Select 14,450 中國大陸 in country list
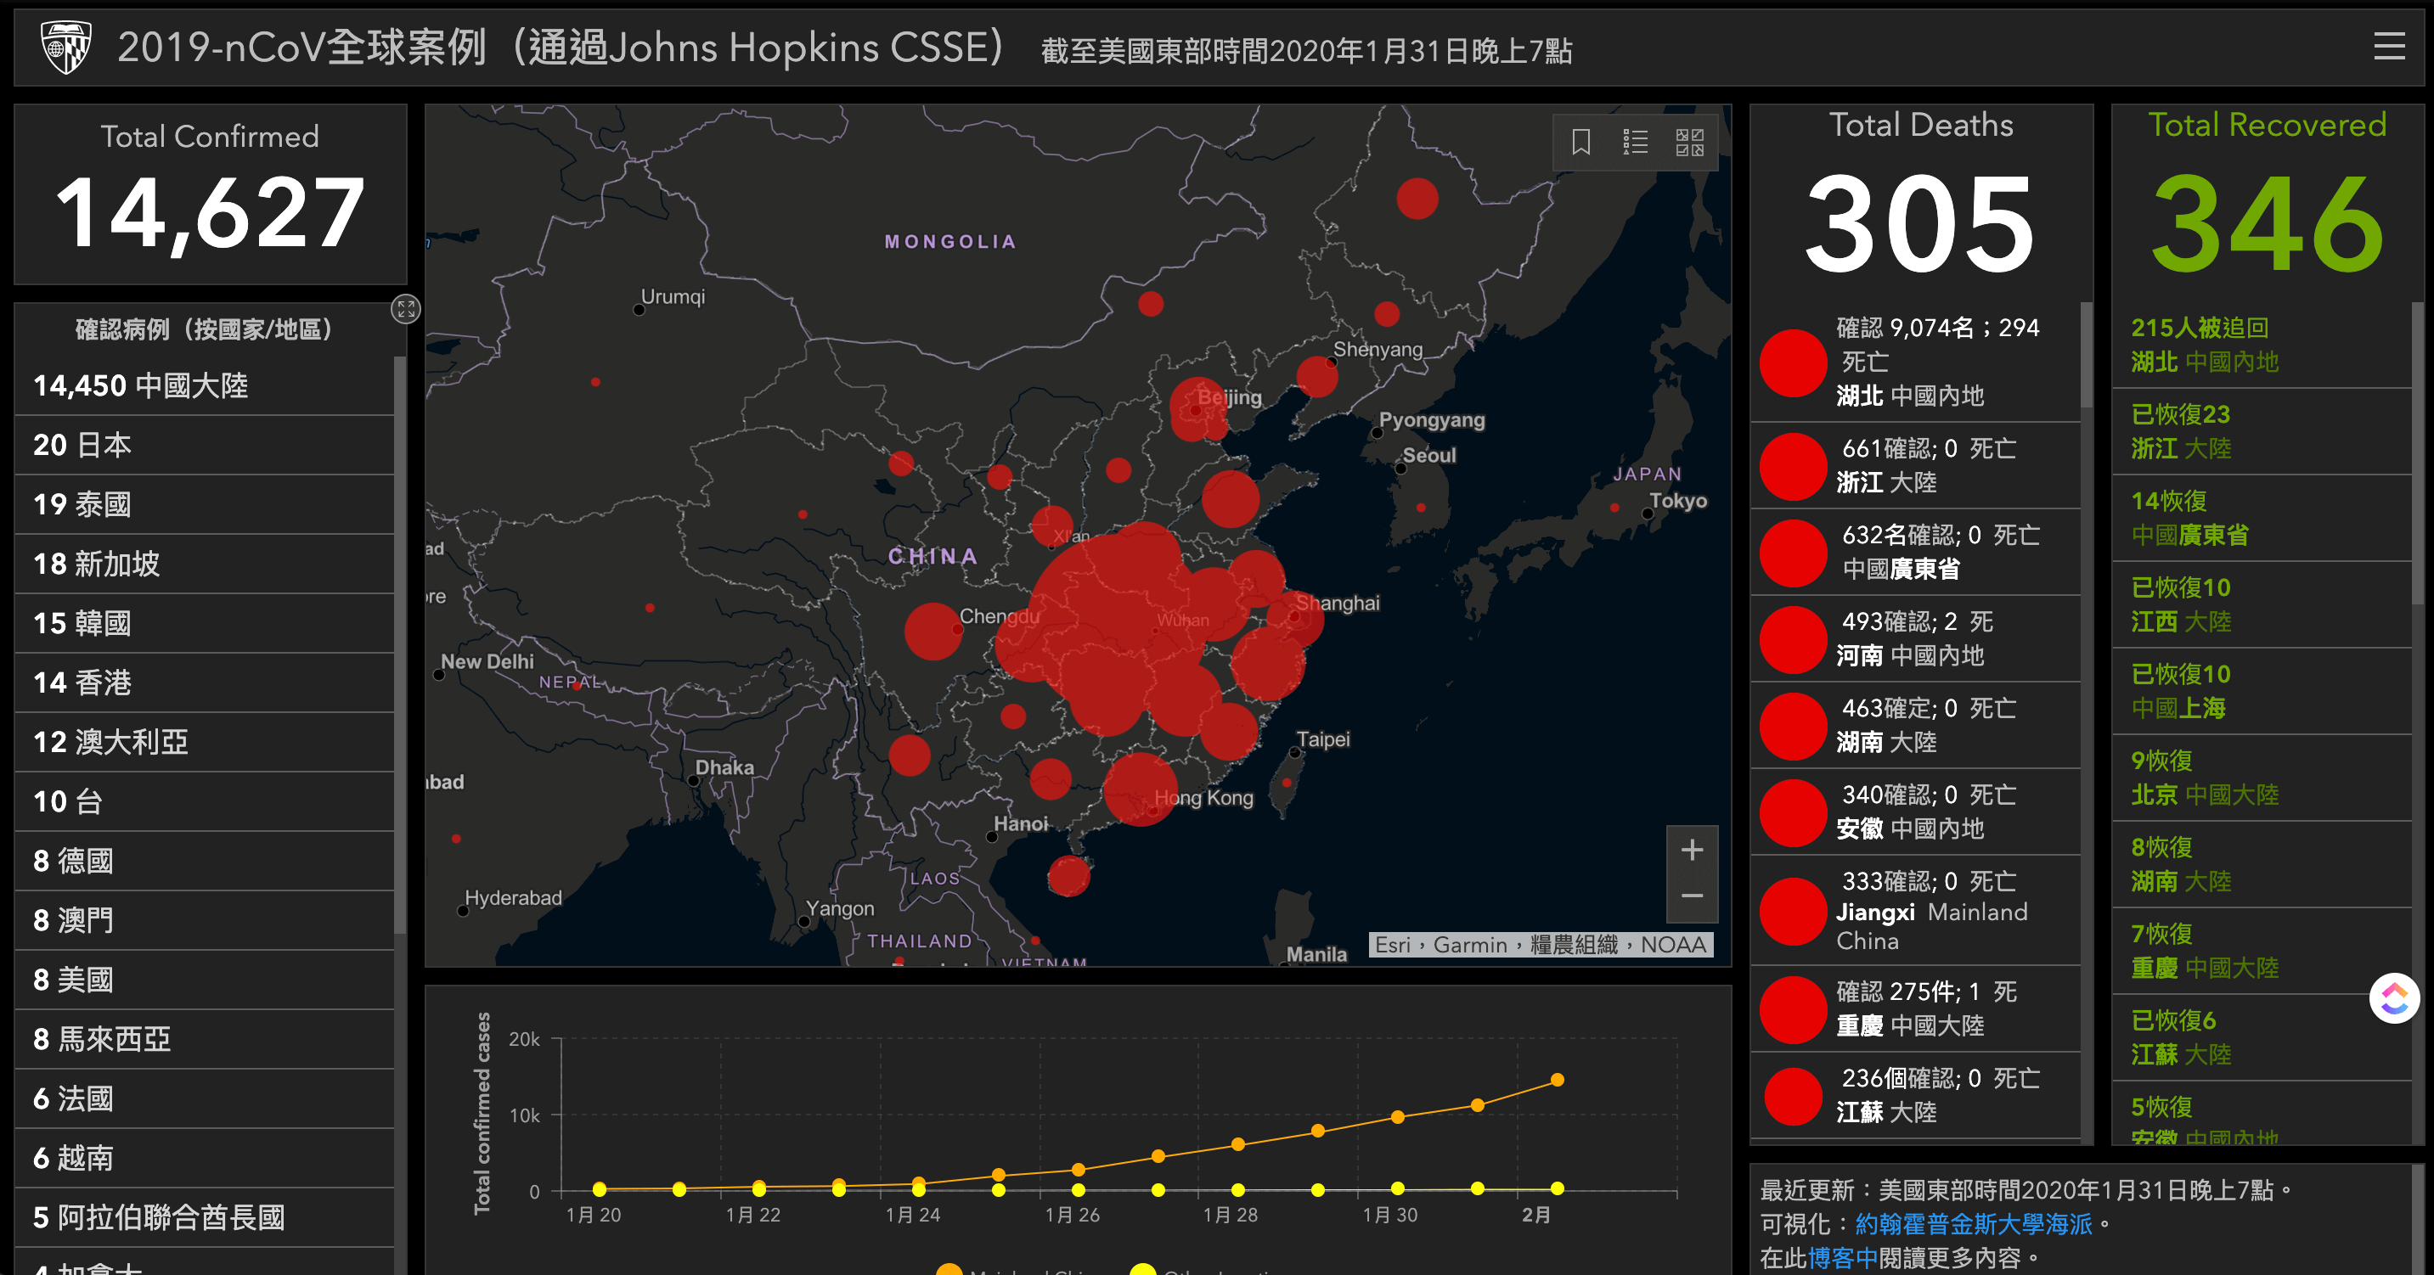The height and width of the screenshot is (1275, 2434). pyautogui.click(x=204, y=385)
